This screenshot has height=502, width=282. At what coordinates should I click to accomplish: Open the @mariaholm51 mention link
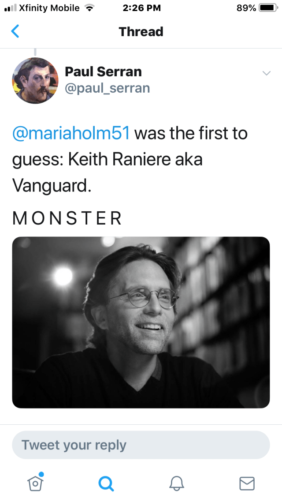click(71, 133)
